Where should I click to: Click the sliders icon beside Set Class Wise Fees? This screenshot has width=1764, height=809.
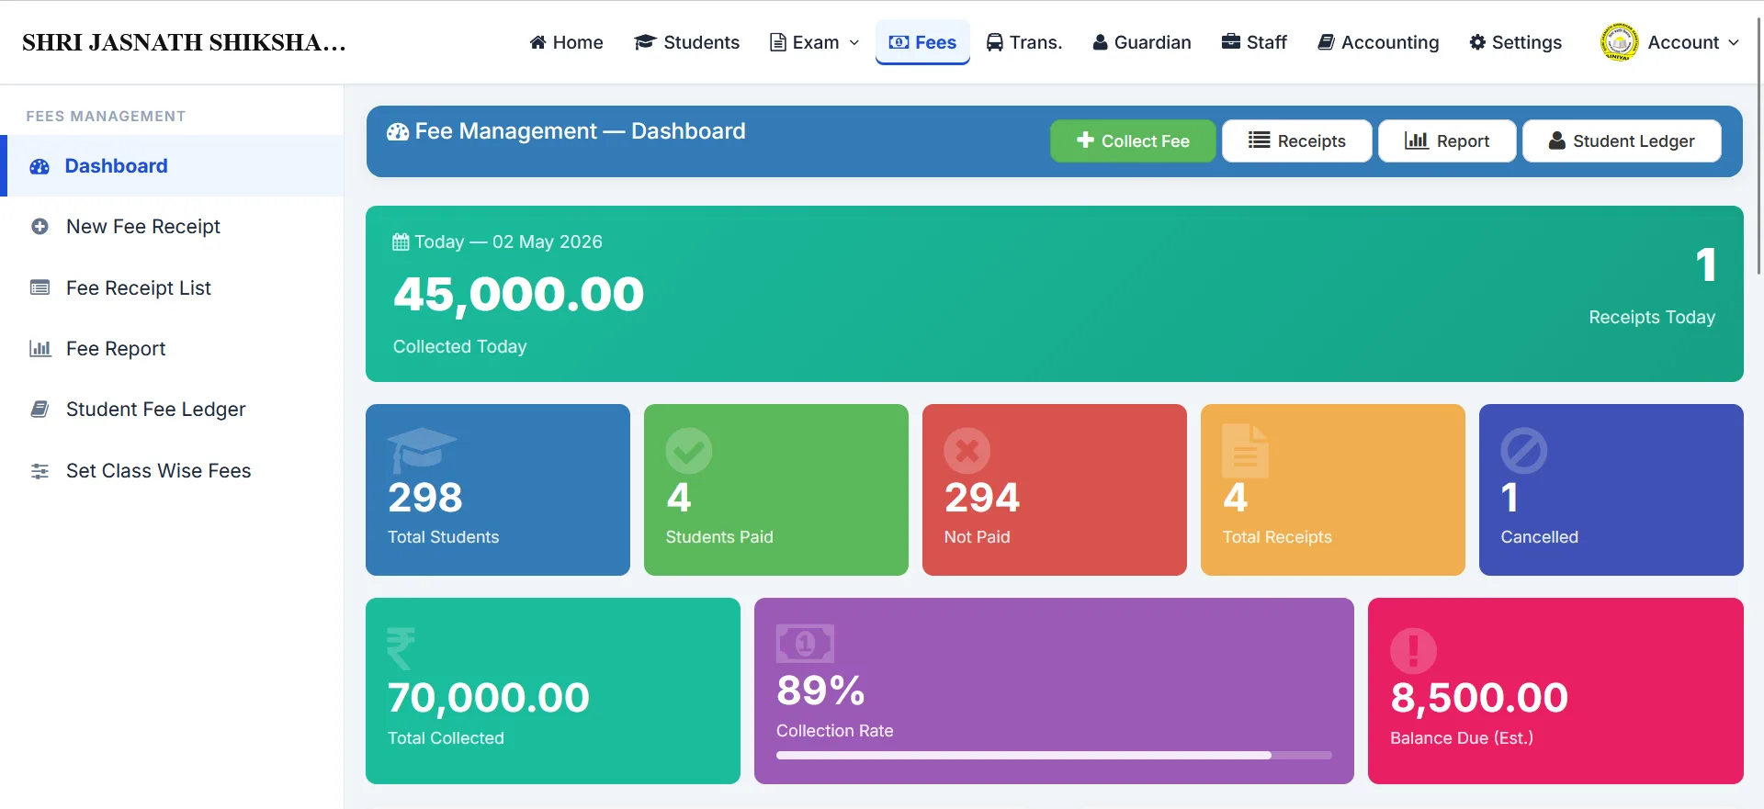click(40, 471)
